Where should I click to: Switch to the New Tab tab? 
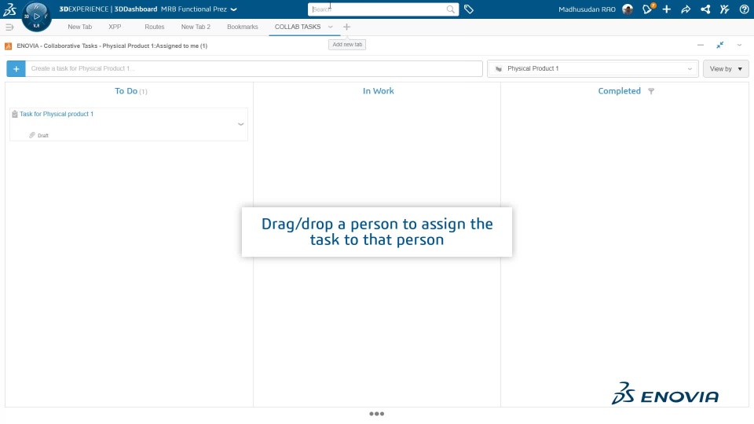[80, 27]
